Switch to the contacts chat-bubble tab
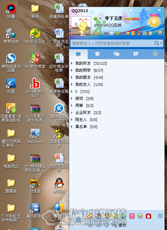The image size is (167, 230). [78, 54]
